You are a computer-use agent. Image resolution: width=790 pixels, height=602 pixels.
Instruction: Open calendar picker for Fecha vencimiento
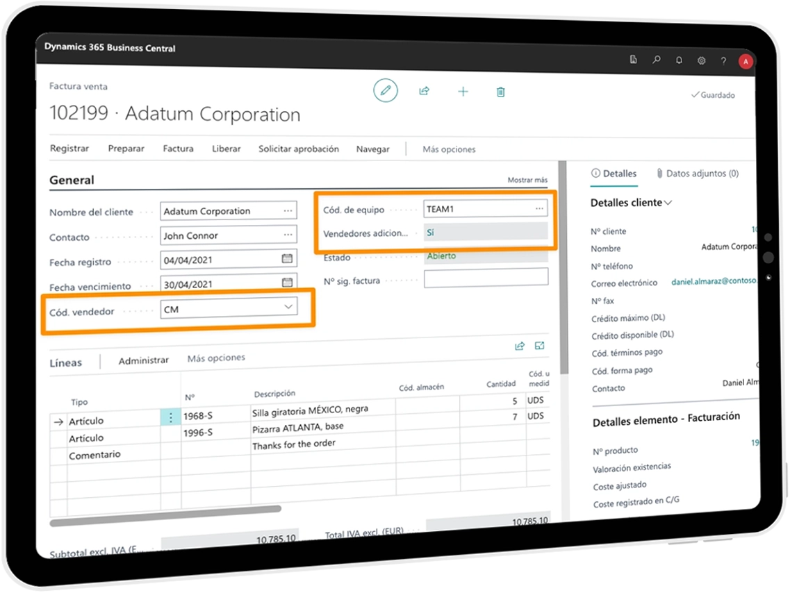(287, 283)
